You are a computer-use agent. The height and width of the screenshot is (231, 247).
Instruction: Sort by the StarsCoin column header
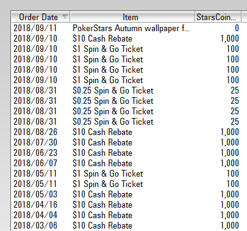[218, 17]
